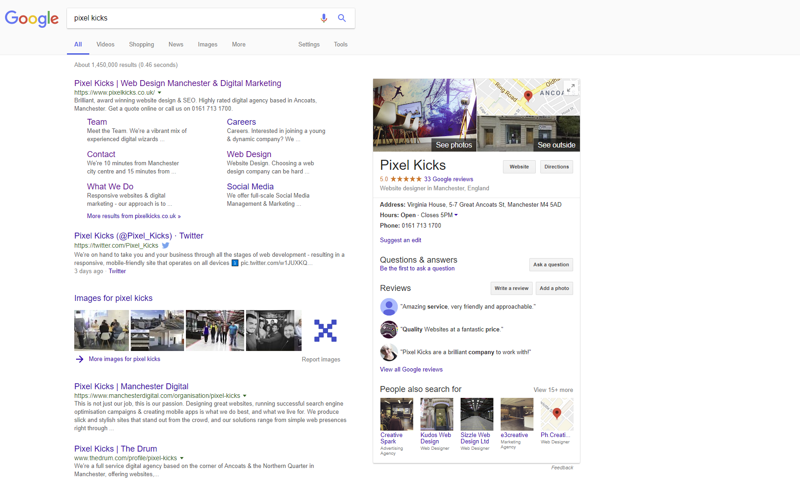Open the More search options menu

pos(239,45)
